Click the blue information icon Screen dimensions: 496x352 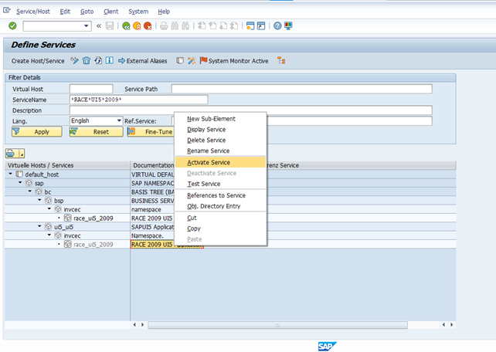point(110,60)
